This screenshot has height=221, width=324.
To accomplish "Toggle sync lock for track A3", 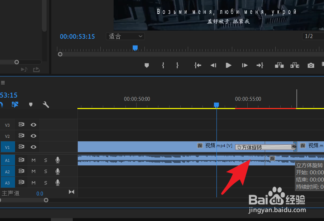I will [x=21, y=182].
